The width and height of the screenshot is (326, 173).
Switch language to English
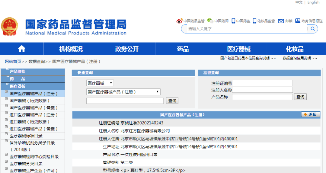313,2
